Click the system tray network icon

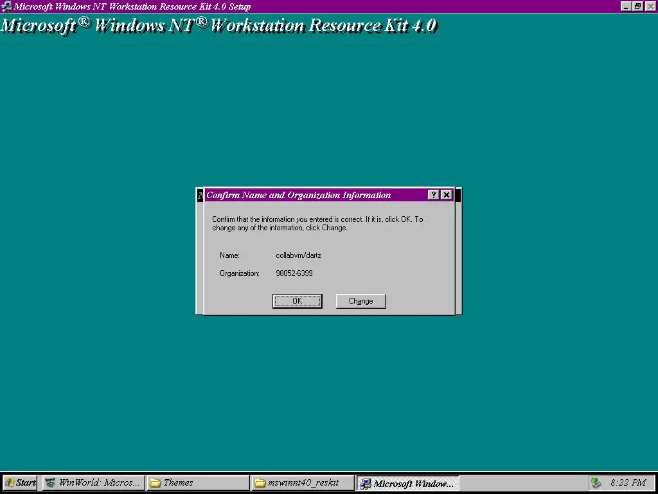[x=596, y=482]
